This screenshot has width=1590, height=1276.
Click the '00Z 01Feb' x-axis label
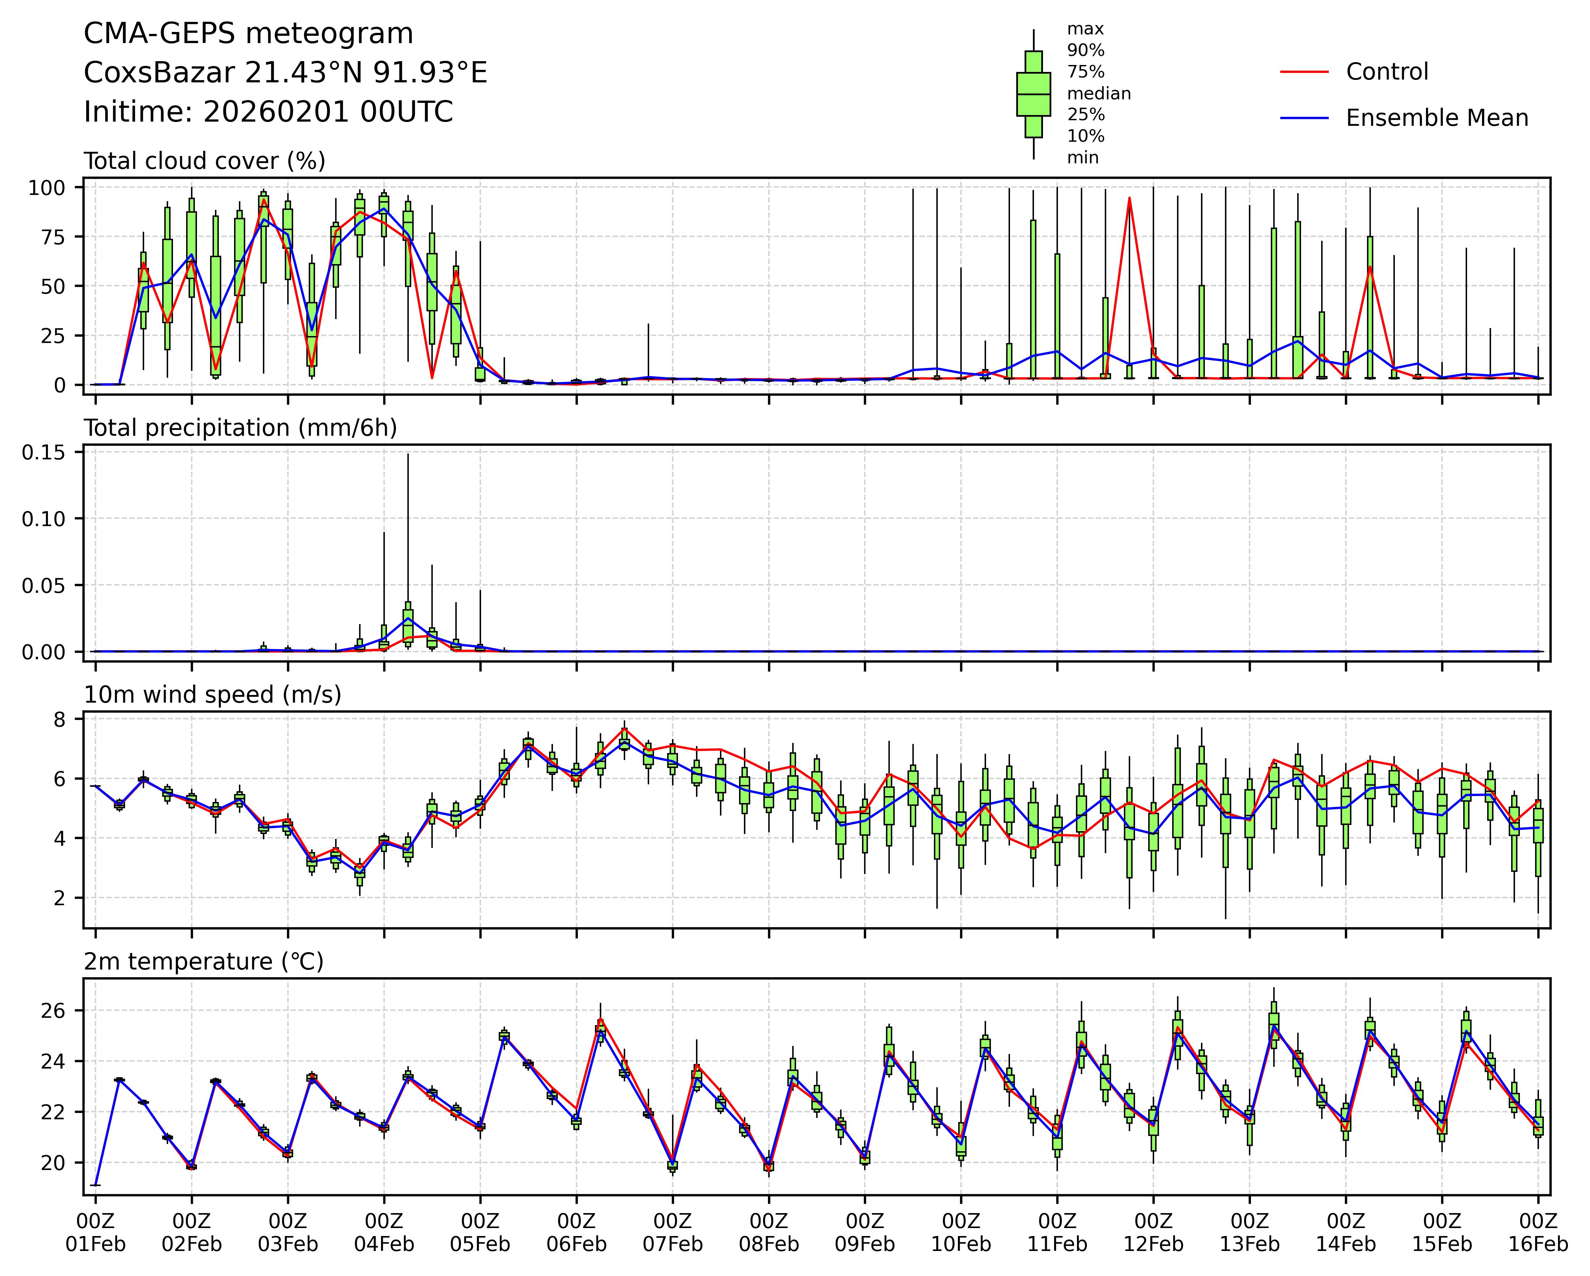(x=95, y=1233)
